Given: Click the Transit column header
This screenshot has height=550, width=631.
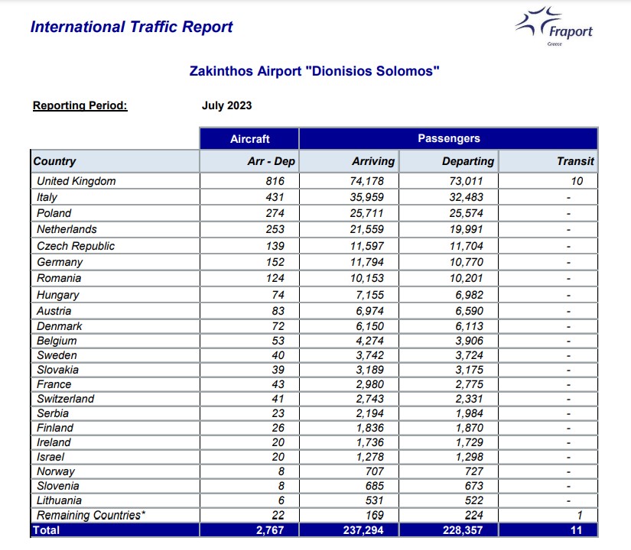Looking at the screenshot, I should coord(548,161).
